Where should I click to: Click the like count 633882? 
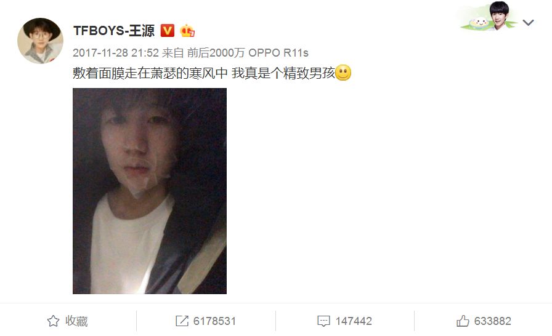point(492,321)
